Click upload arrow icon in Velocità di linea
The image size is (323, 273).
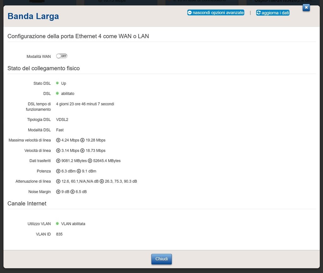click(x=58, y=151)
